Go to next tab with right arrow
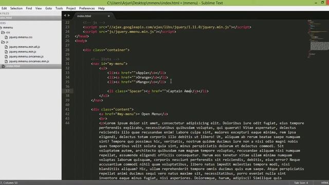The height and width of the screenshot is (185, 329). (x=68, y=15)
